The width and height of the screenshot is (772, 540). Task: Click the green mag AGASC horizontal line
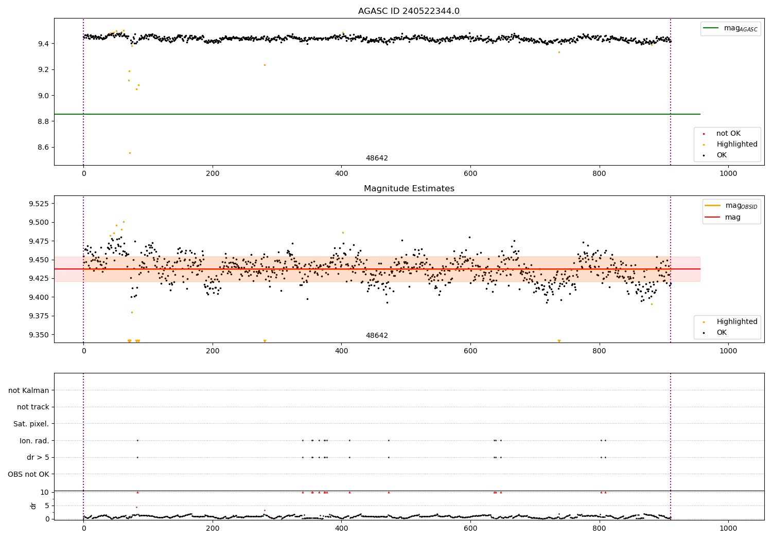tap(377, 114)
